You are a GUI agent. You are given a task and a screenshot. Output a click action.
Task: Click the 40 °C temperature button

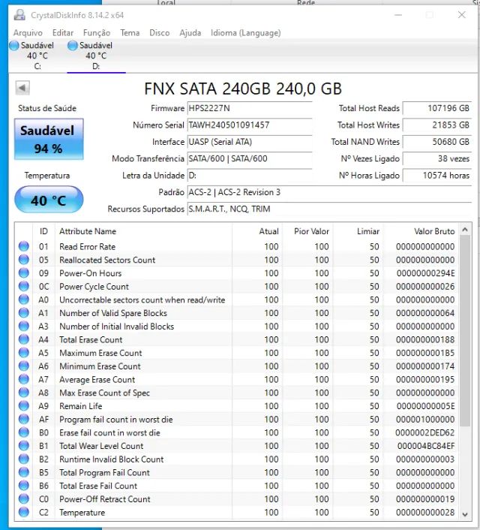49,200
